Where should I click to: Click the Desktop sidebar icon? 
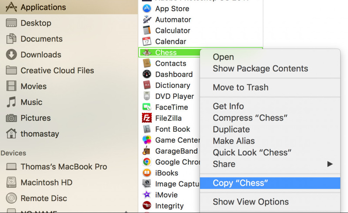point(11,23)
